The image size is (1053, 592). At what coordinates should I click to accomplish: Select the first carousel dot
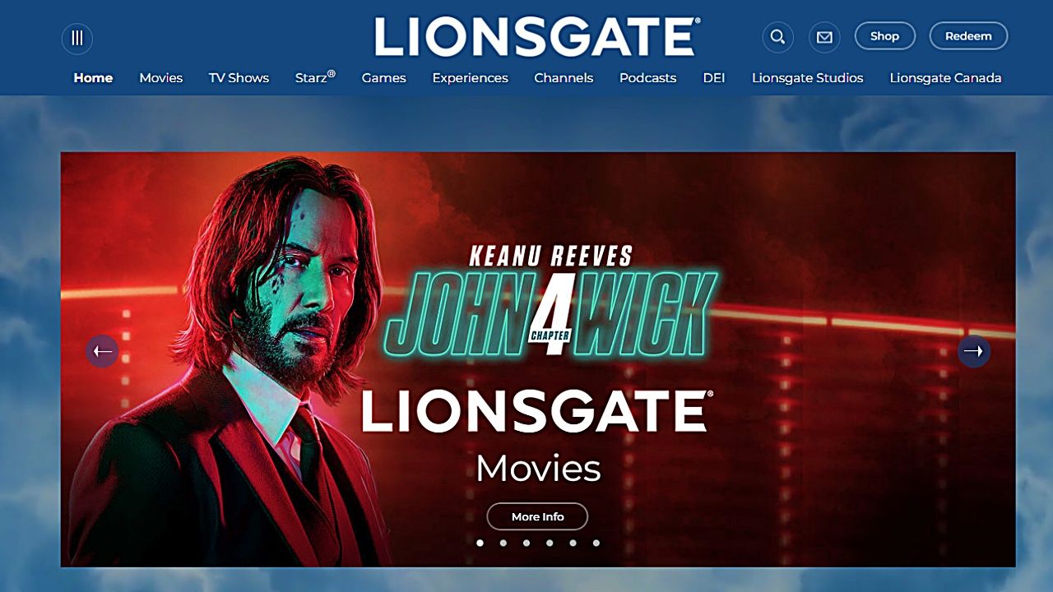coord(480,543)
